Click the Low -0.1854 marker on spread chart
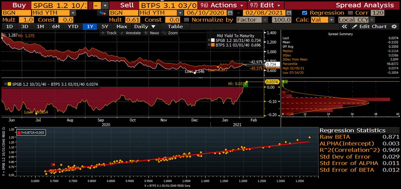The width and height of the screenshot is (401, 189). [x=36, y=113]
